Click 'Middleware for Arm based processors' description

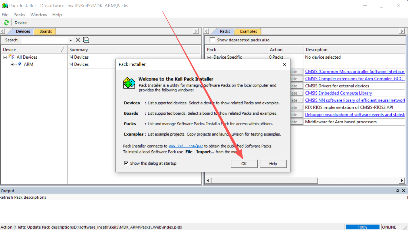pyautogui.click(x=341, y=122)
